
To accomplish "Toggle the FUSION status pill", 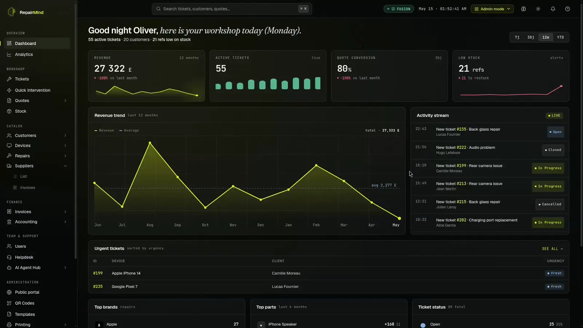I will (x=399, y=9).
